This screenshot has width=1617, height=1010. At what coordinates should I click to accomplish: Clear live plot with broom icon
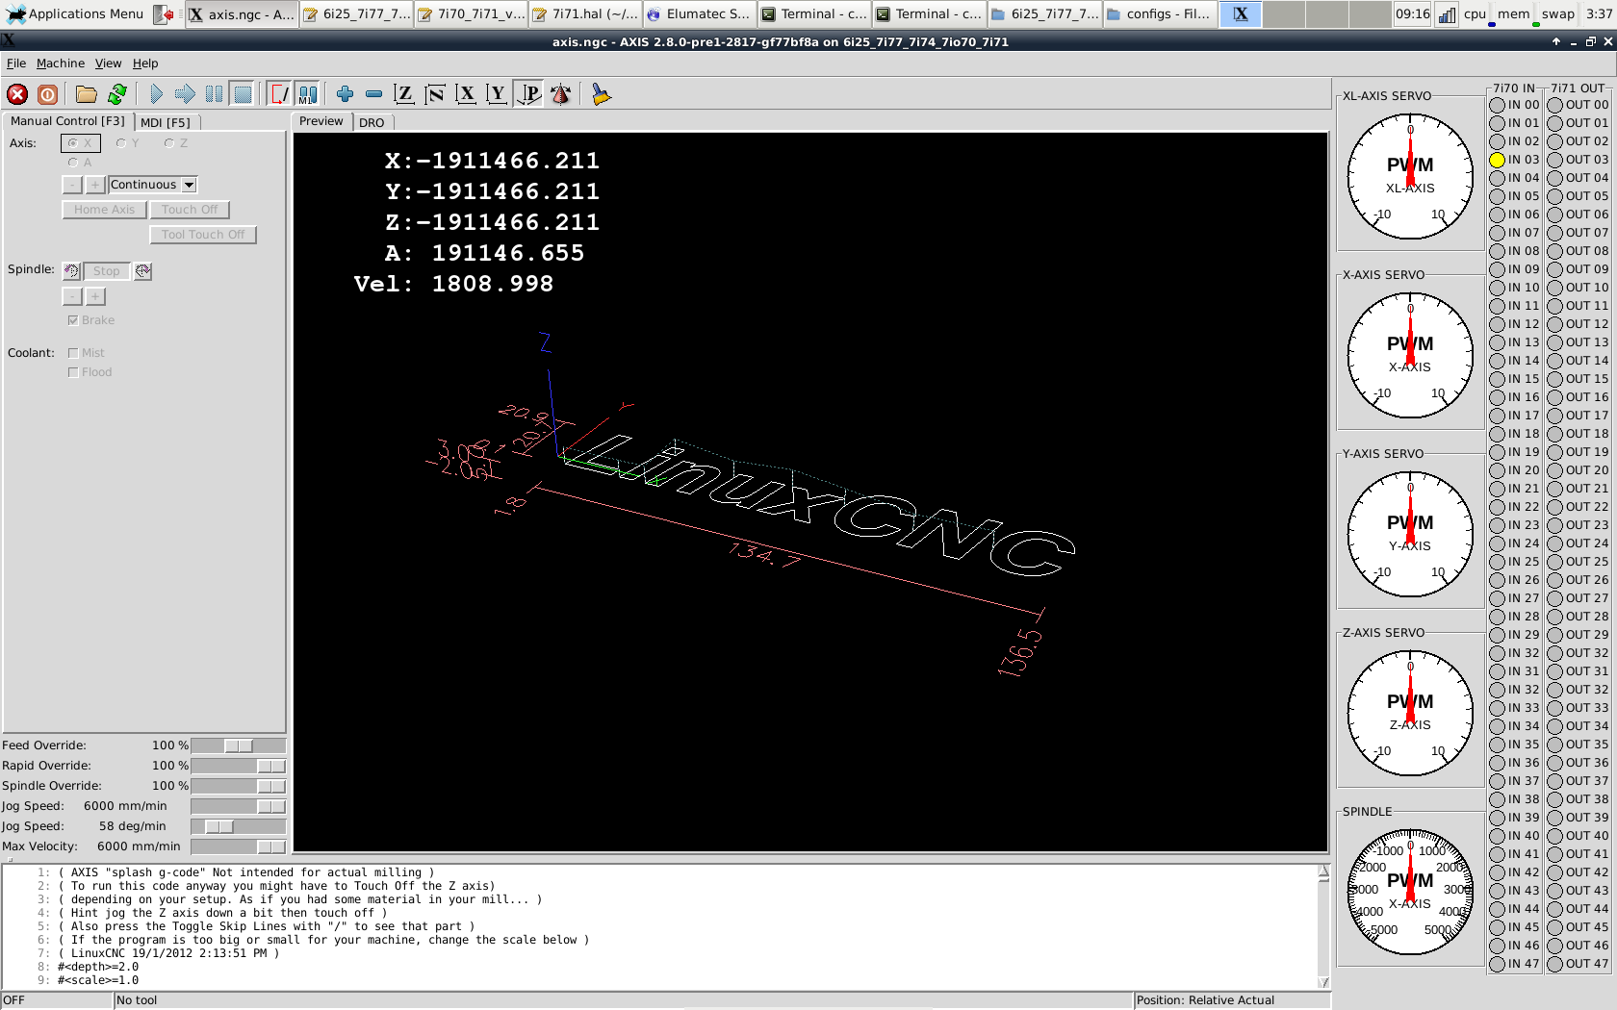pyautogui.click(x=601, y=94)
